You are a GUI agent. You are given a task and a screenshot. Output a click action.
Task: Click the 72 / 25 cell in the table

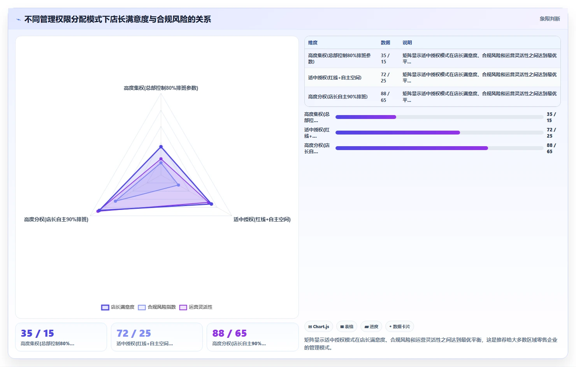point(385,78)
